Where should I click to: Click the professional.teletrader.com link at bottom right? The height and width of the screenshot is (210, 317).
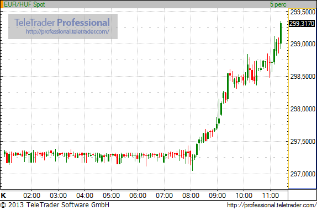pyautogui.click(x=272, y=205)
